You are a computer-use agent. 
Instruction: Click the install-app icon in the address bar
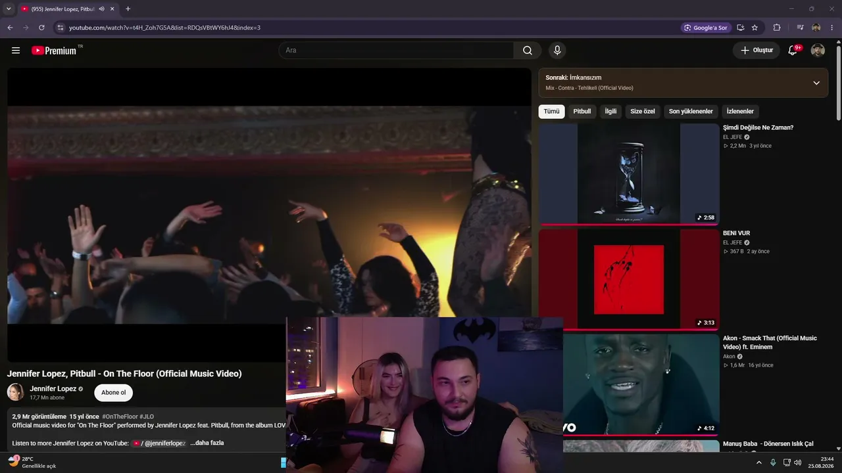tap(740, 28)
